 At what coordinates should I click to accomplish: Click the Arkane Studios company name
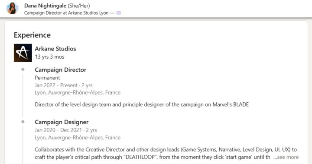point(55,49)
